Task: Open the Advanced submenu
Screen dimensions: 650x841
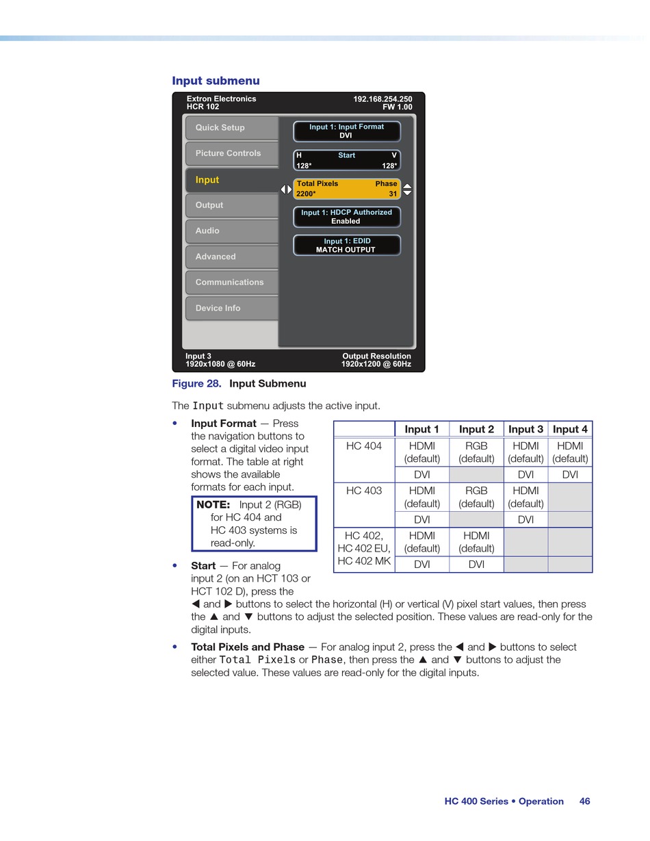Action: click(232, 257)
